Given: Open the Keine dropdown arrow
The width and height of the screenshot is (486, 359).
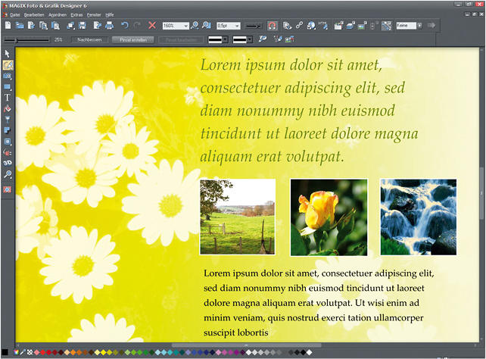Looking at the screenshot, I should coord(419,26).
